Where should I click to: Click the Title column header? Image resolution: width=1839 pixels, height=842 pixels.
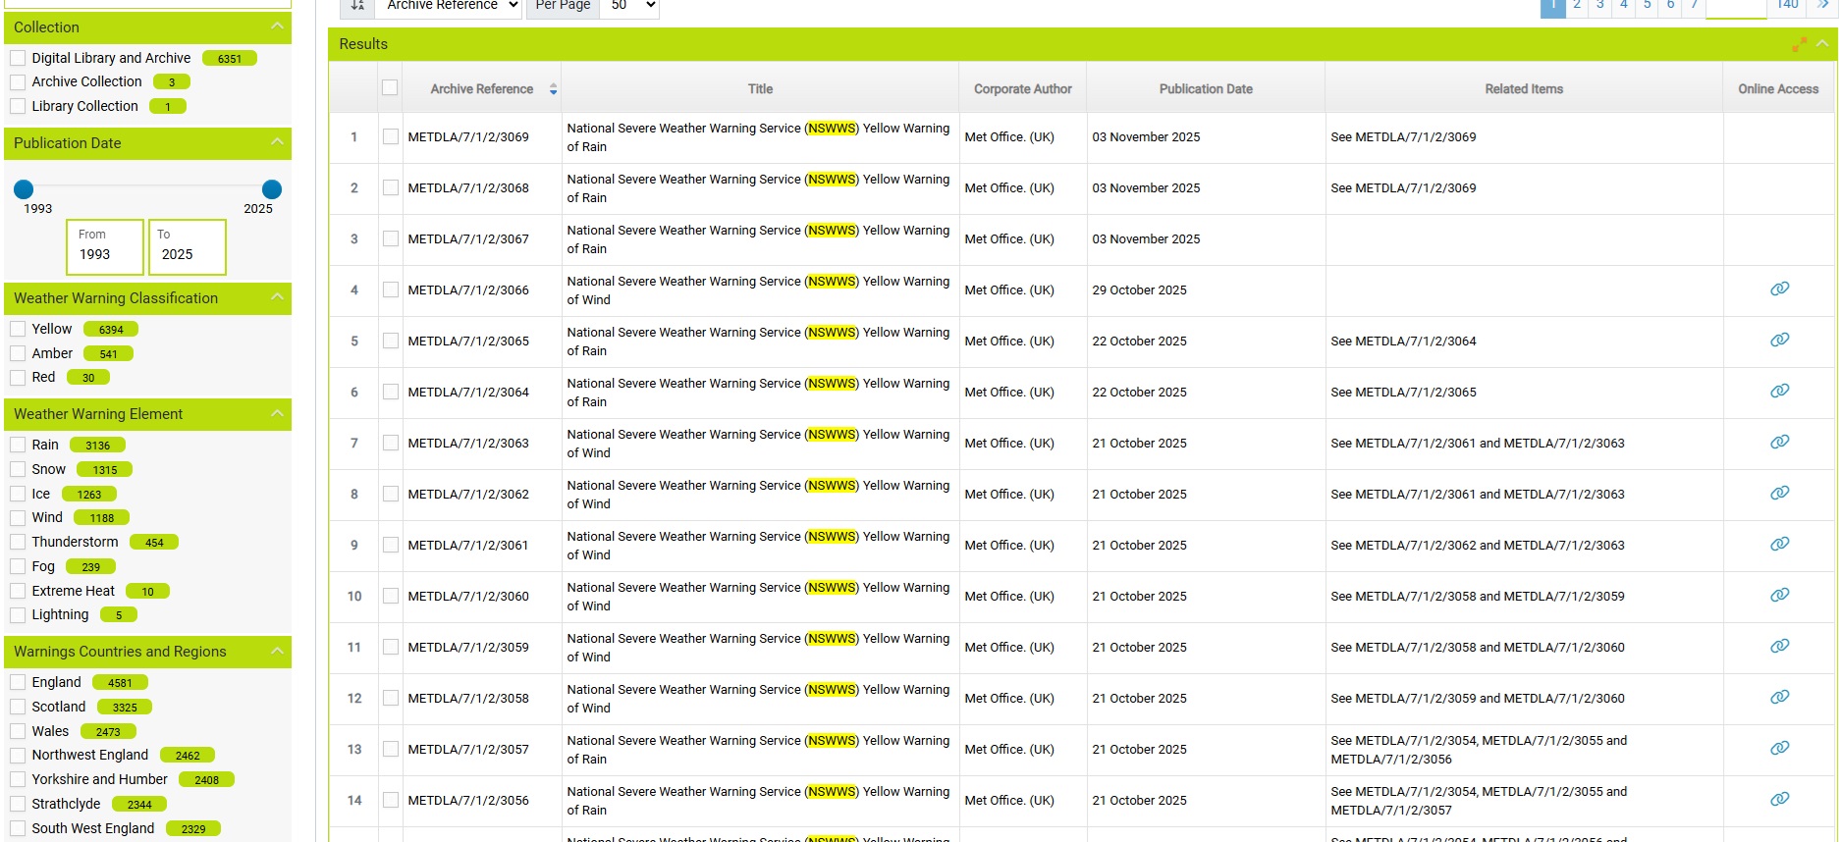[x=759, y=89]
